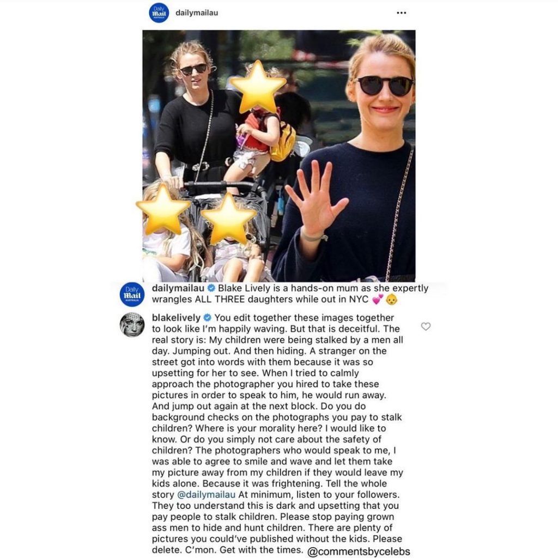The height and width of the screenshot is (558, 558).
Task: Click the Daily Mail avatar beside the caption
Action: (x=132, y=295)
